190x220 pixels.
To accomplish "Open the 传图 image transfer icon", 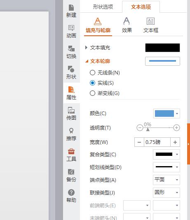I will click(x=71, y=113).
